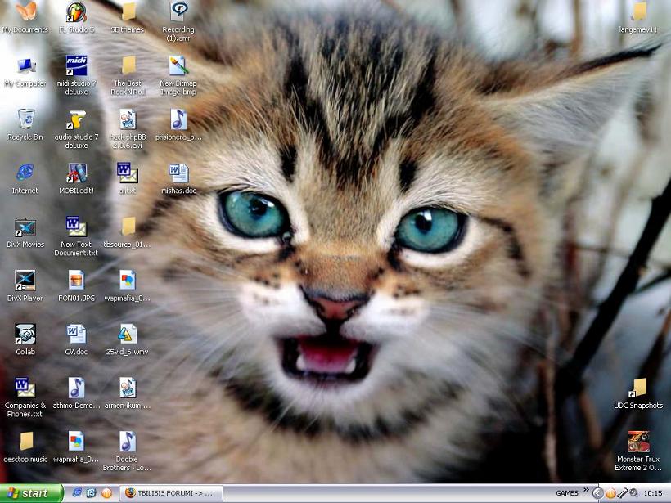Play the Doobie Brothers song

click(127, 442)
